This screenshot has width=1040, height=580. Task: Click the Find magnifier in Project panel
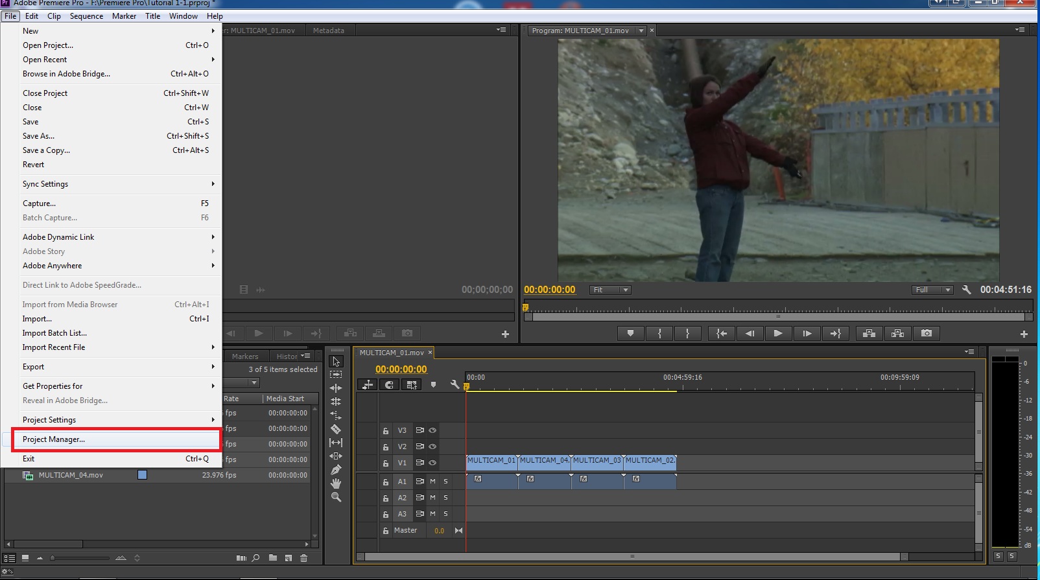[256, 558]
